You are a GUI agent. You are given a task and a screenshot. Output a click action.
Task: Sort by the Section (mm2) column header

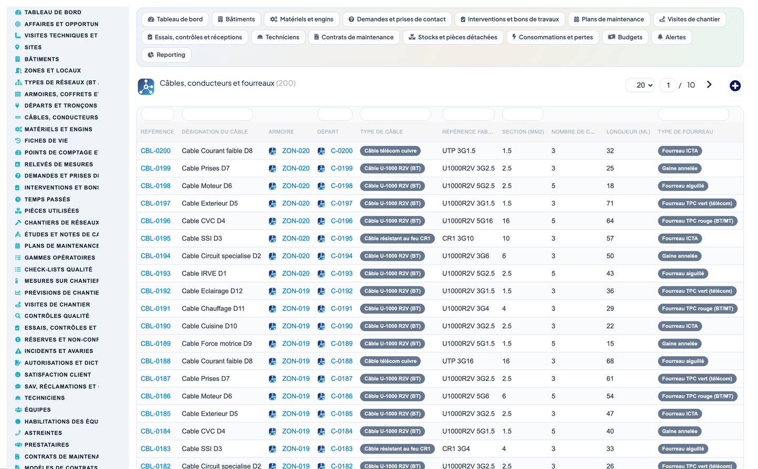pyautogui.click(x=523, y=132)
